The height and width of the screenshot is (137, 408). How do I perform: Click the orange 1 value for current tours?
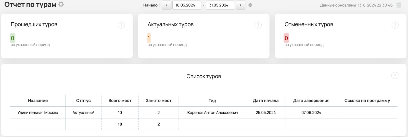(149, 38)
